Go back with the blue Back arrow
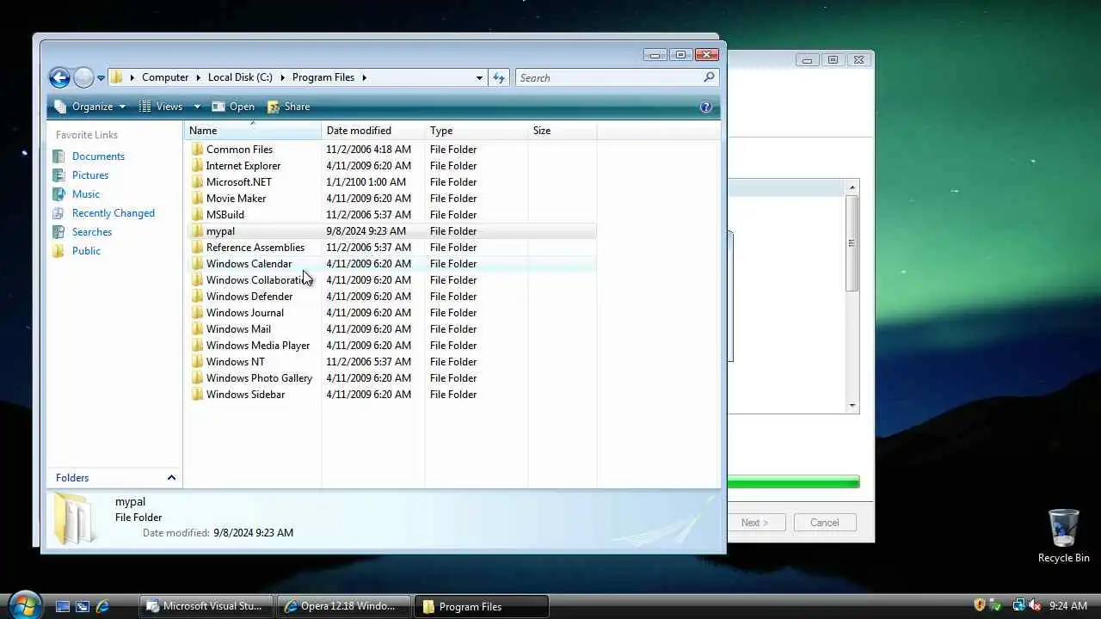 [59, 78]
